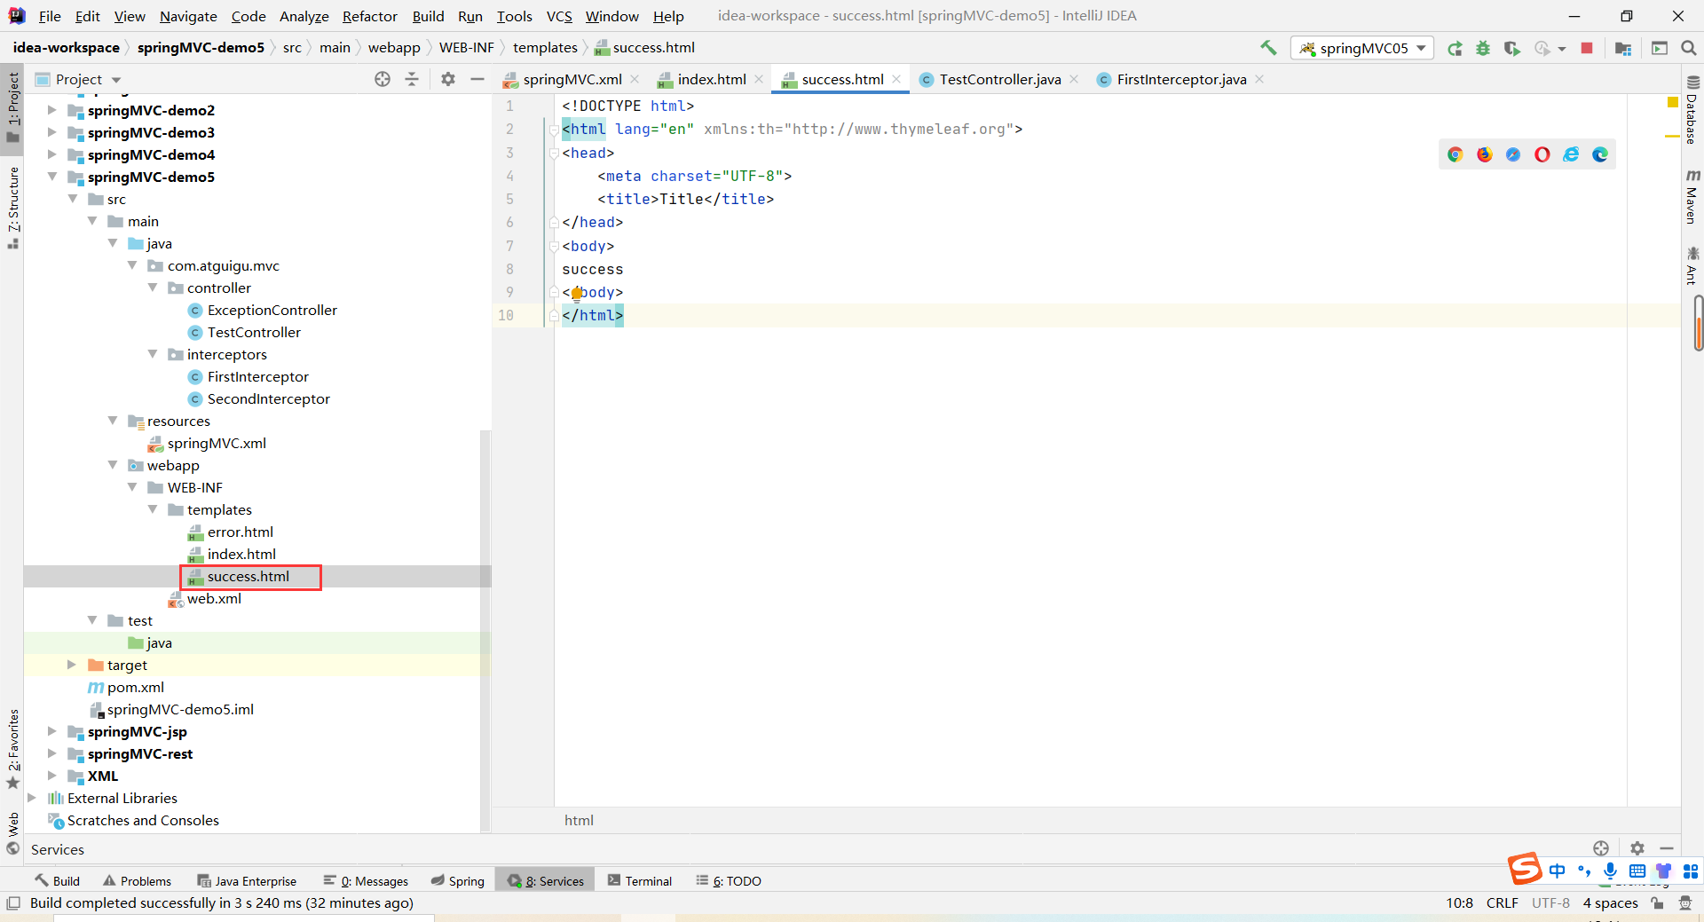The height and width of the screenshot is (922, 1704).
Task: Open the Terminal tool window
Action: (640, 880)
